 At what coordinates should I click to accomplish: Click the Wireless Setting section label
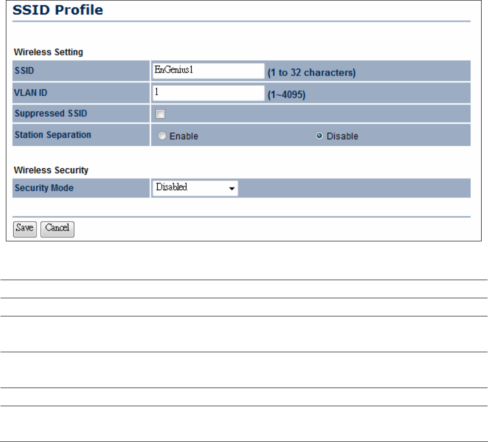click(x=49, y=52)
